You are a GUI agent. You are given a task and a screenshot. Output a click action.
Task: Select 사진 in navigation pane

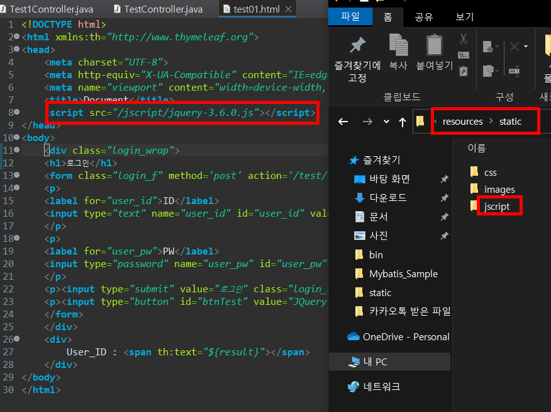click(371, 236)
